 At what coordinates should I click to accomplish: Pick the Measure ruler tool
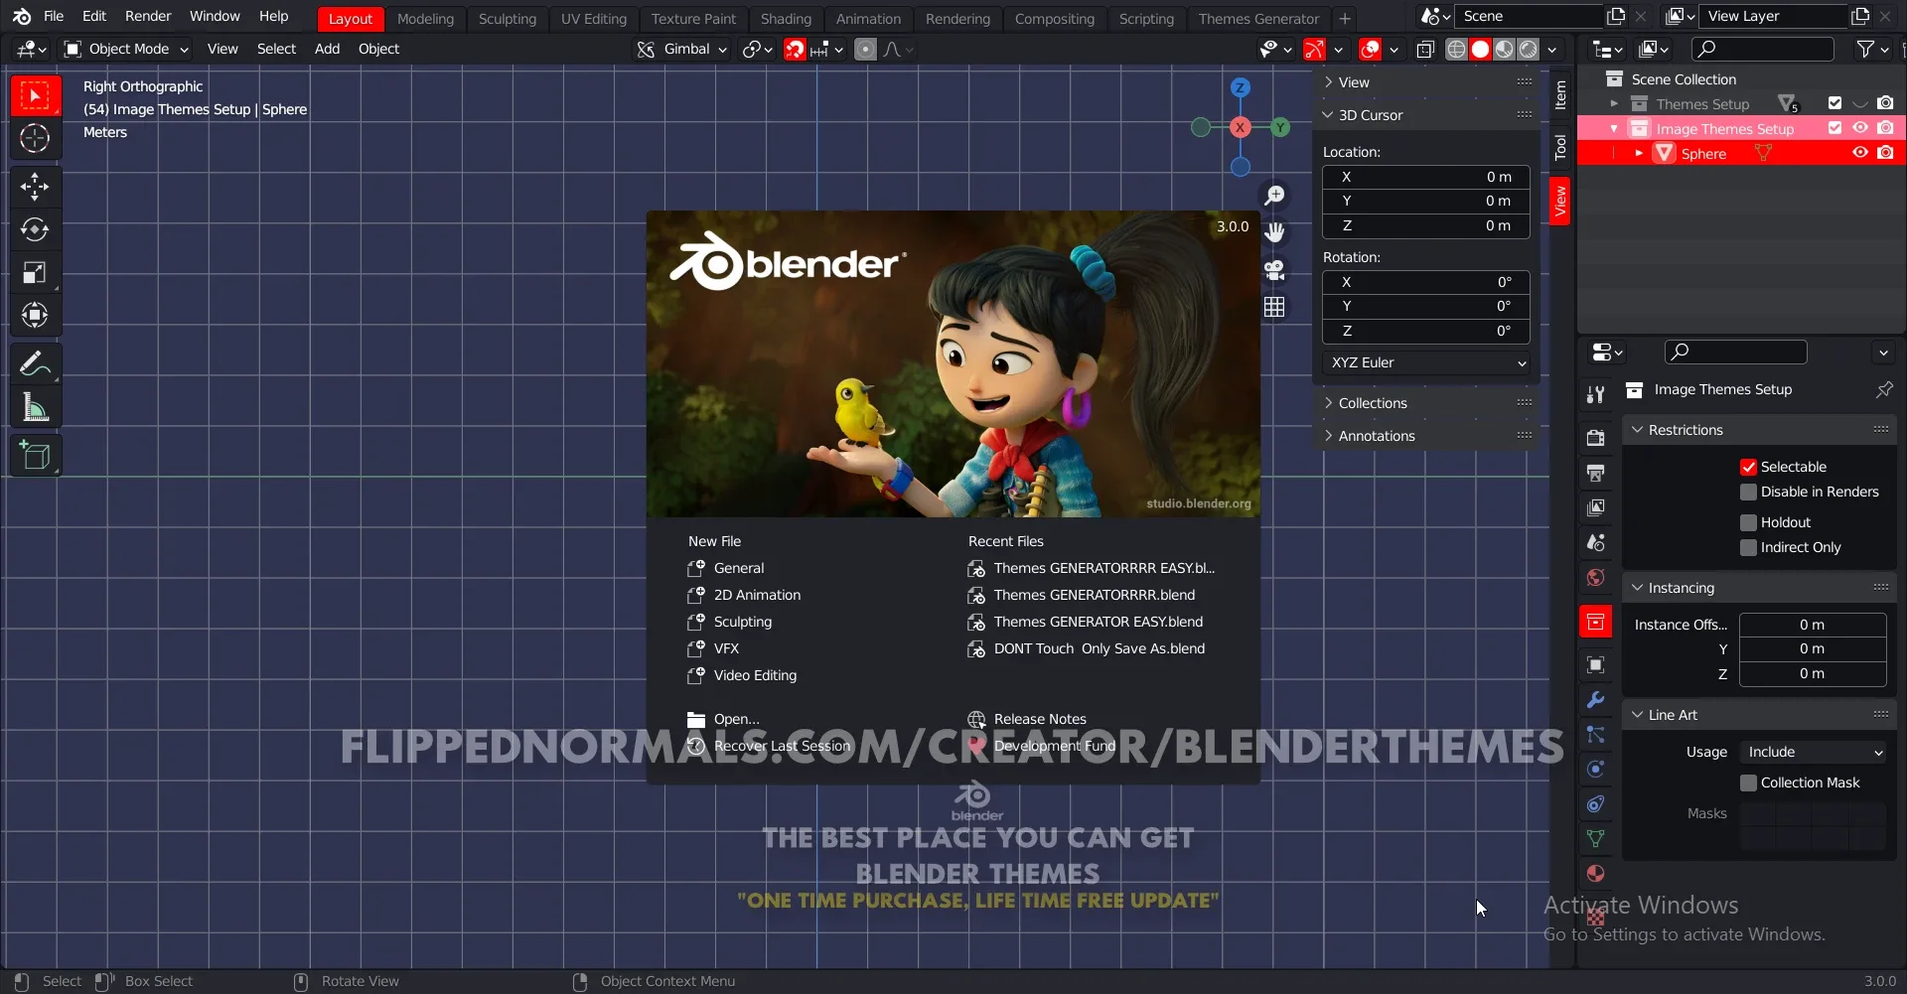point(36,407)
